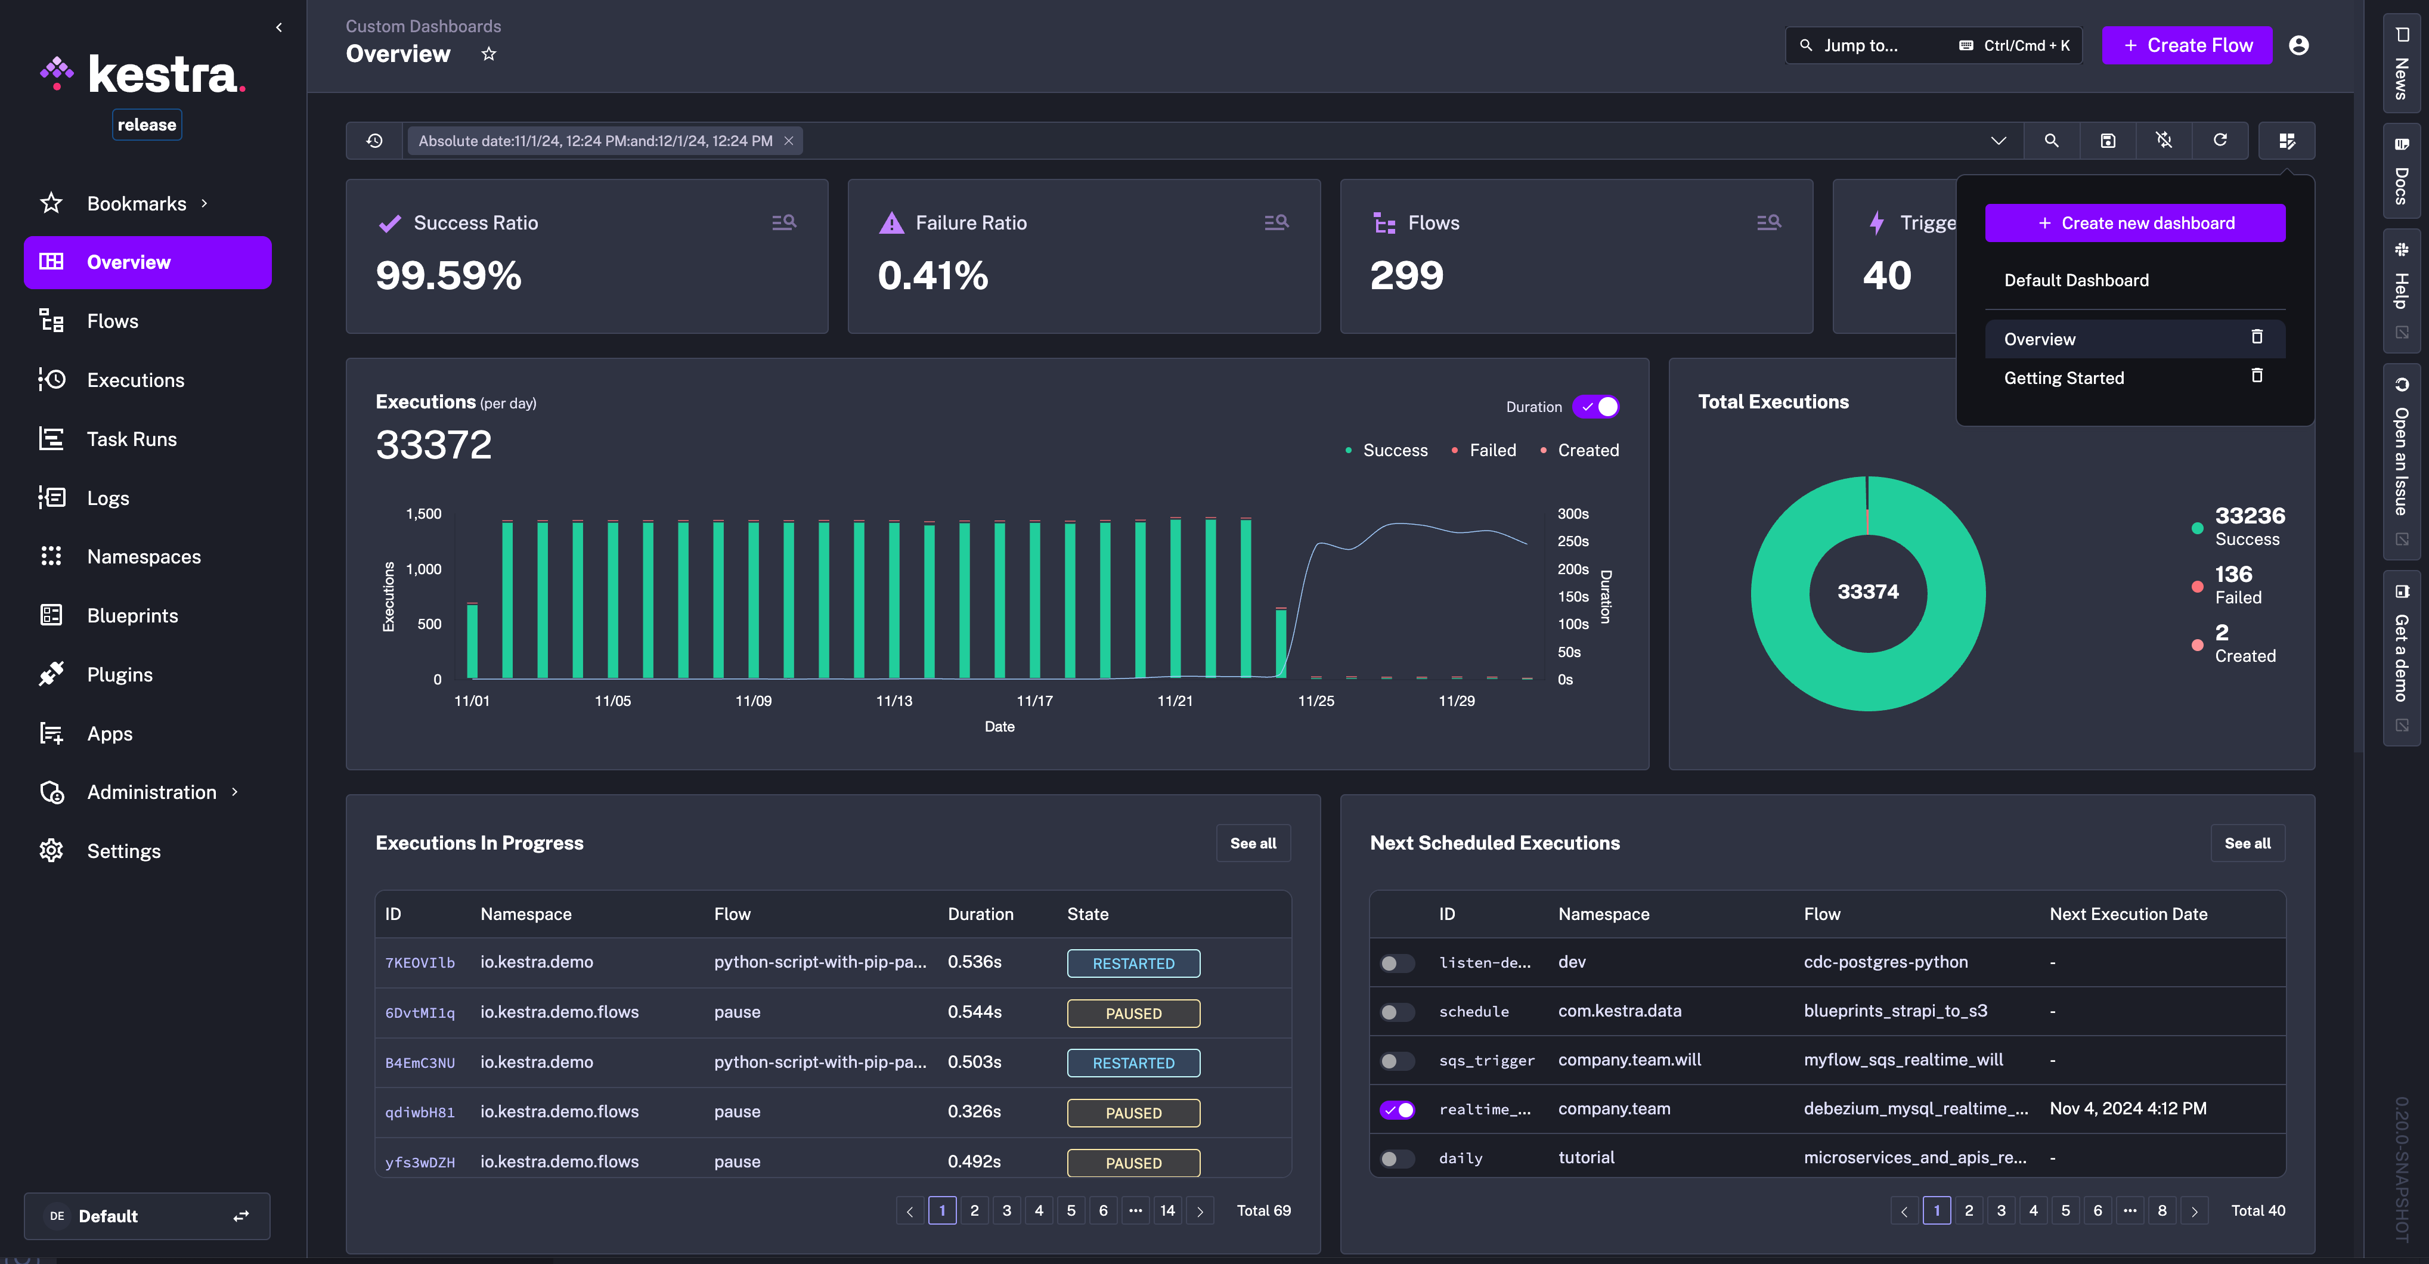
Task: Open Blueprints in the sidebar
Action: (148, 615)
